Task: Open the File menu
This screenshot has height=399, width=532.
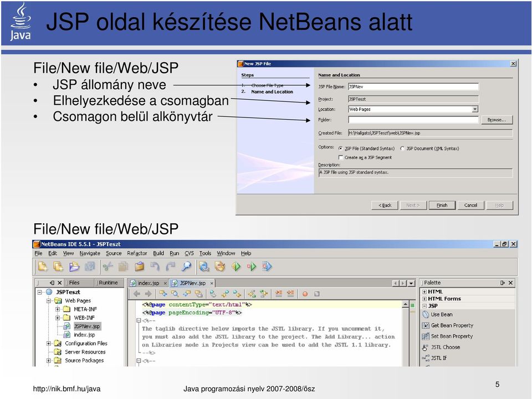Action: (38, 253)
